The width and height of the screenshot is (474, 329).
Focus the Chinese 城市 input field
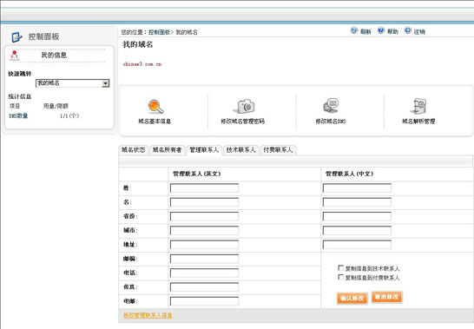pos(357,230)
